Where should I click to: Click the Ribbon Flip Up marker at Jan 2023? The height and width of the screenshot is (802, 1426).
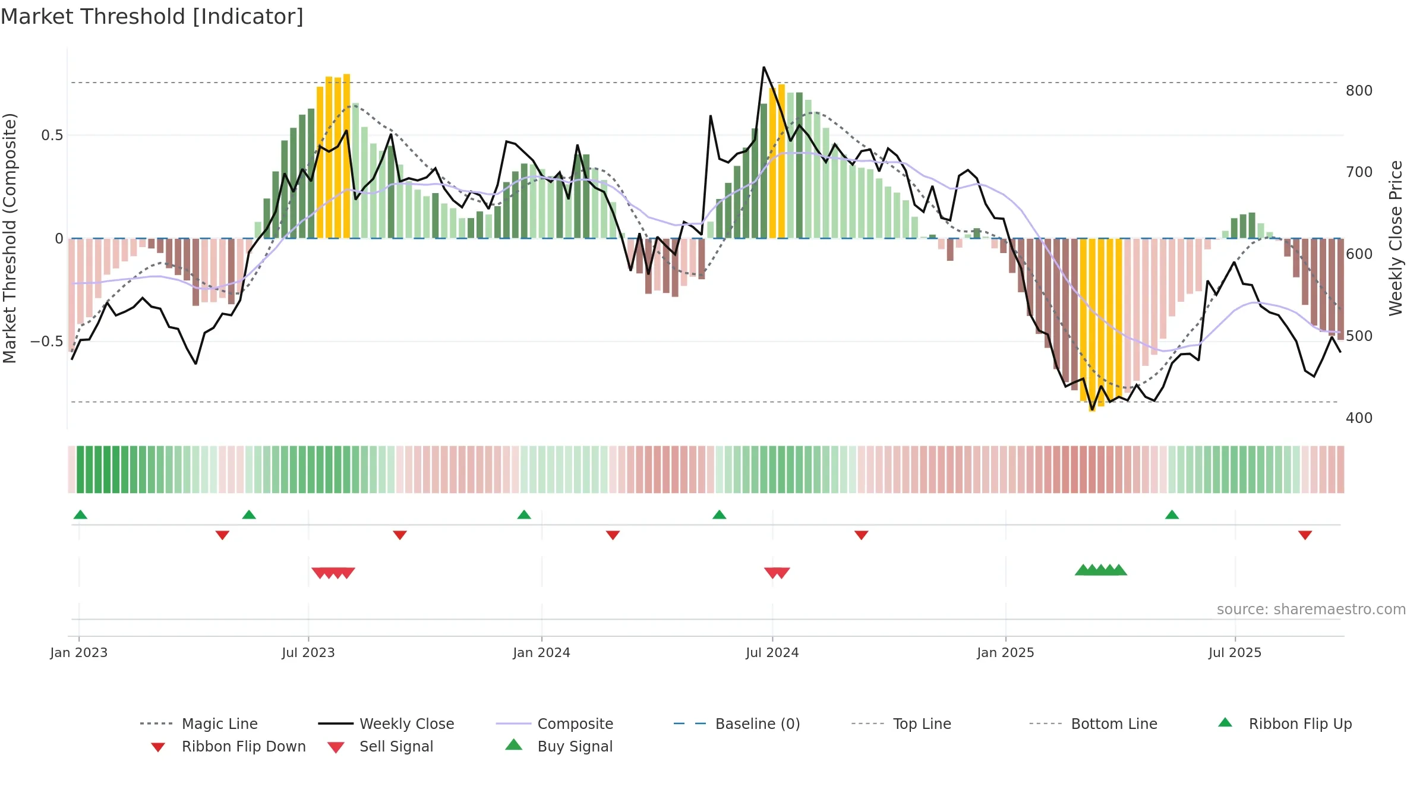[x=80, y=514]
